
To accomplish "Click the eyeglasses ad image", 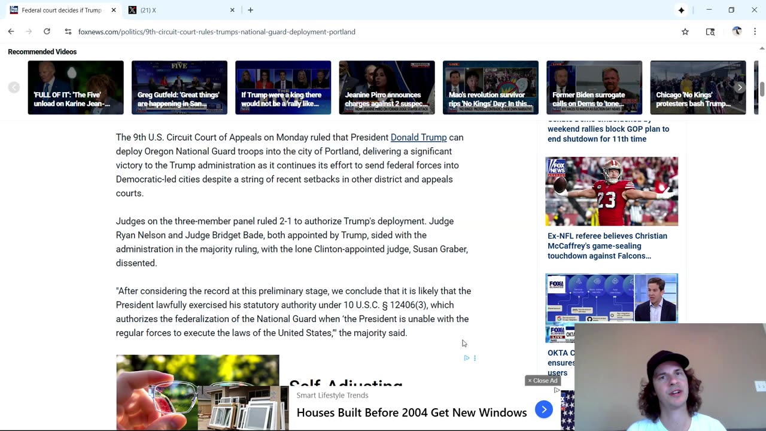I will click(197, 393).
